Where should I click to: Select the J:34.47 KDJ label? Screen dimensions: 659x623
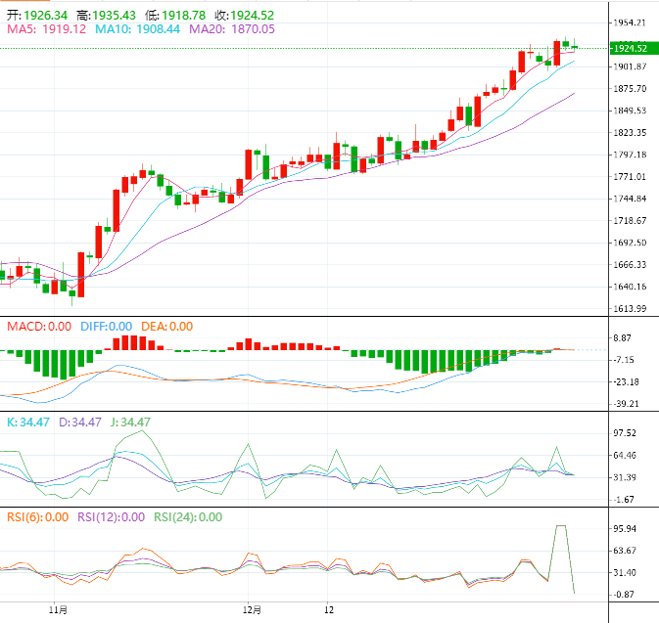pos(130,423)
